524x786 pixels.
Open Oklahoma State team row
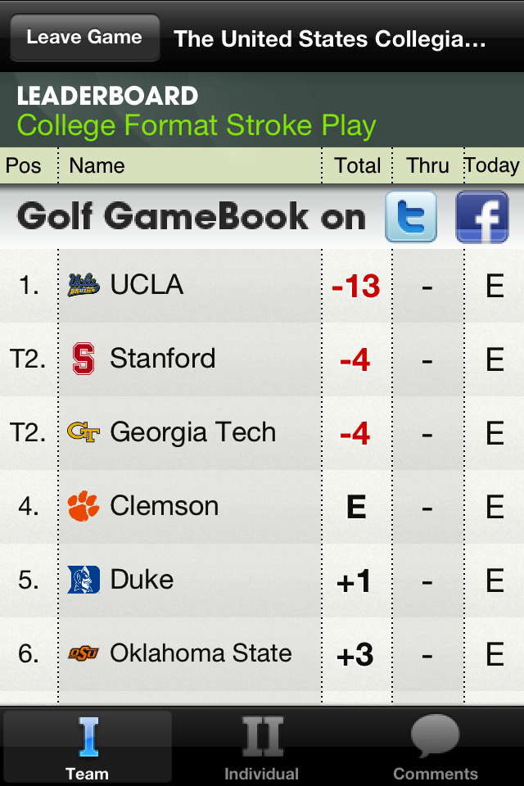(262, 654)
